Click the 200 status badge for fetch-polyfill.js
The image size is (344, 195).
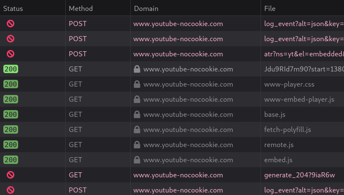[11, 129]
